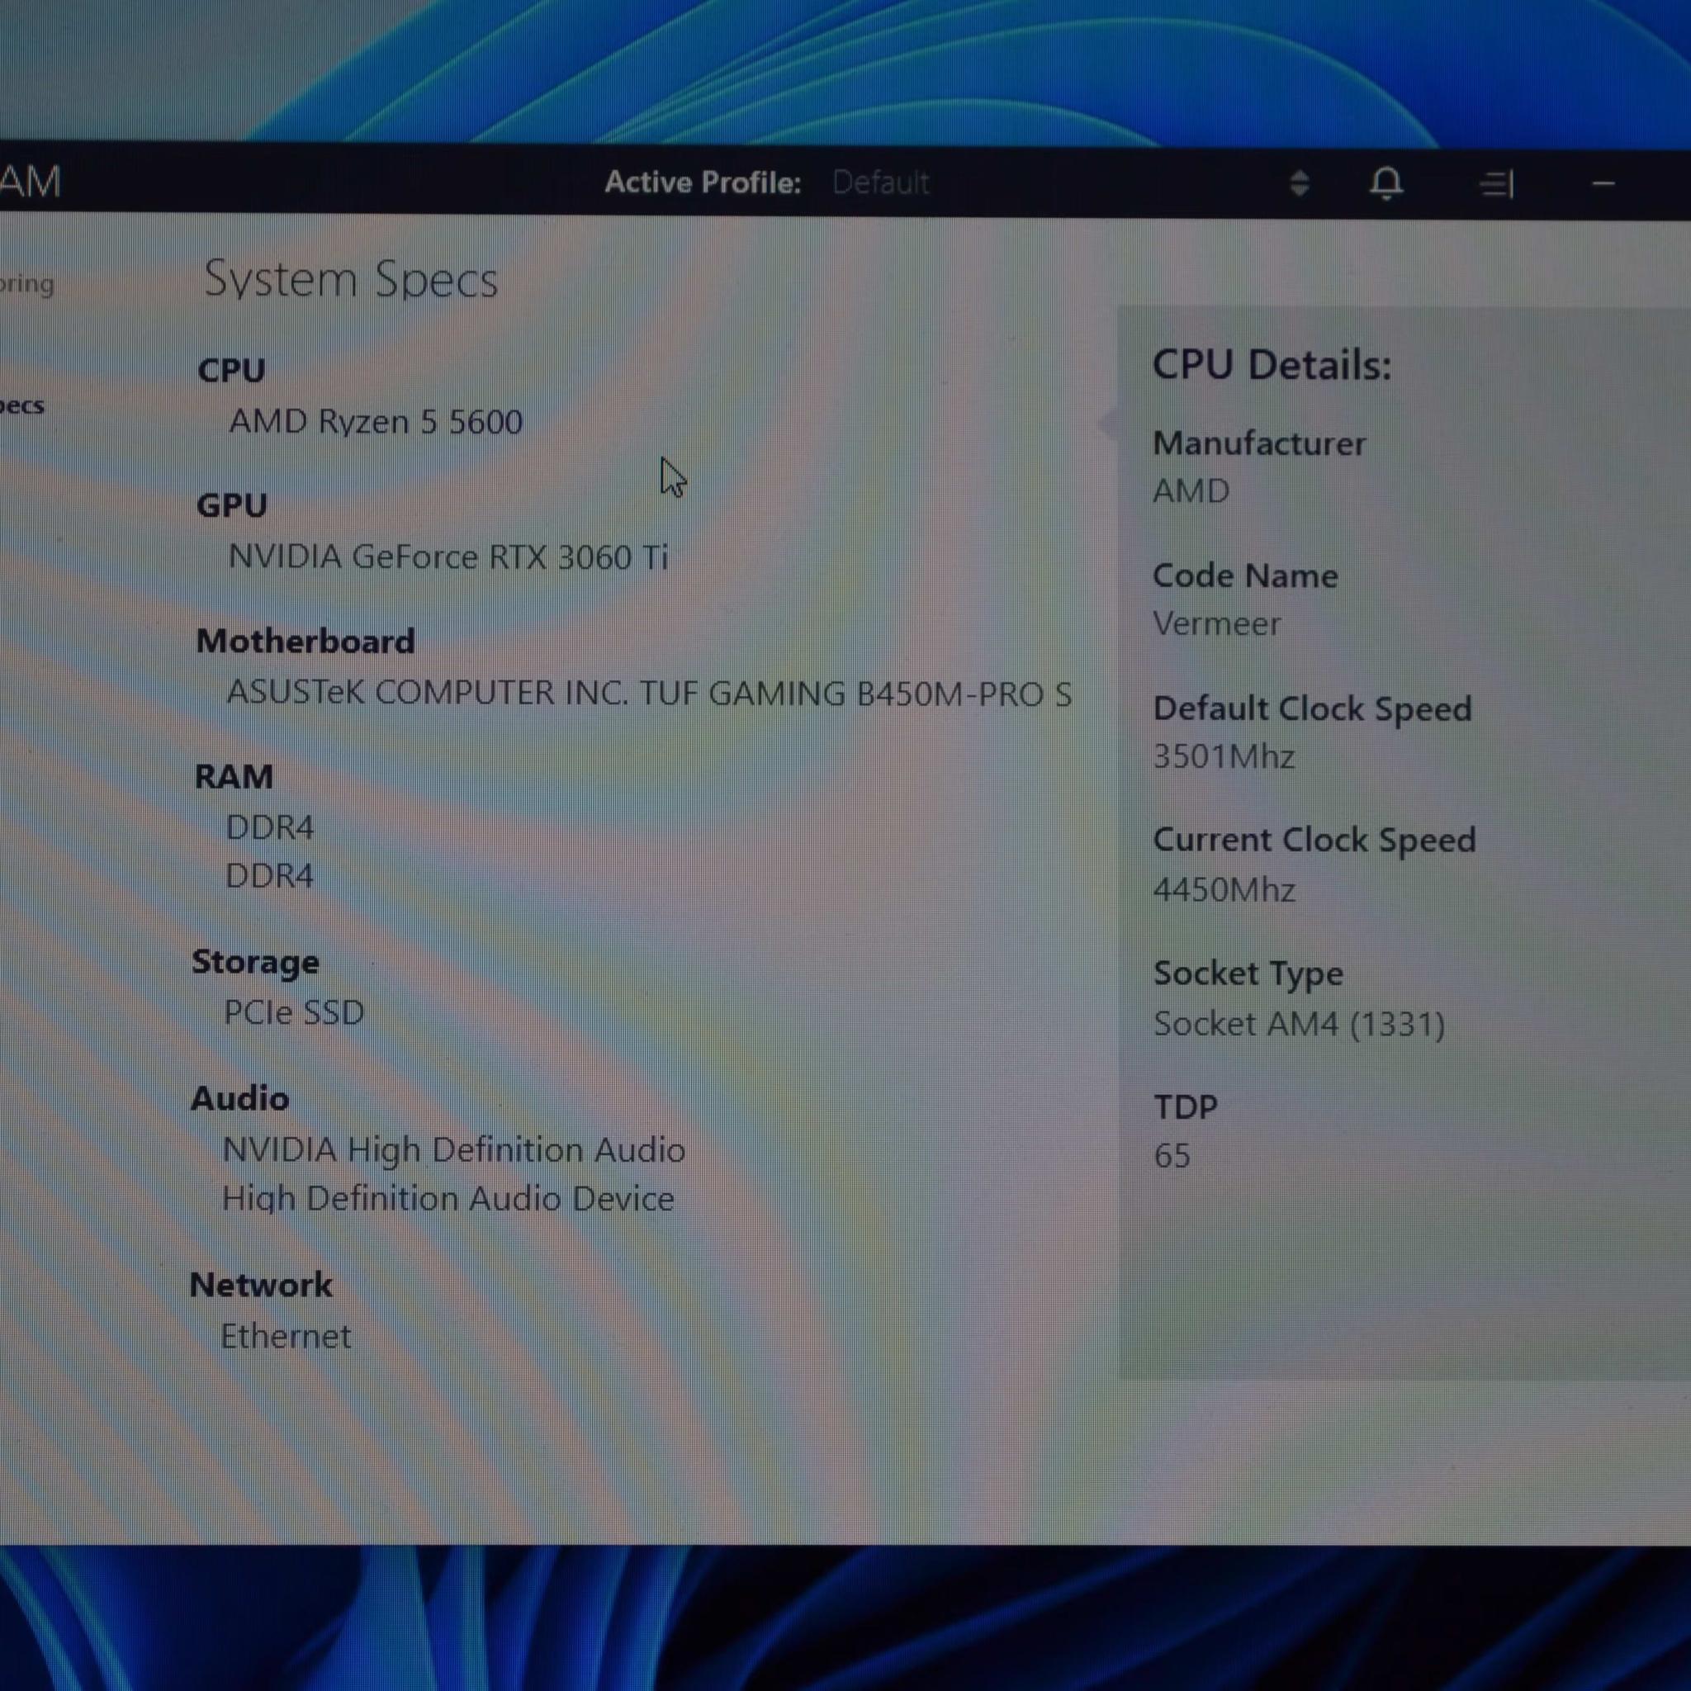Image resolution: width=1691 pixels, height=1691 pixels.
Task: Click the System Specs page title
Action: point(351,280)
